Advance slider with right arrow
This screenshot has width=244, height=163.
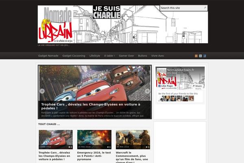147,91
